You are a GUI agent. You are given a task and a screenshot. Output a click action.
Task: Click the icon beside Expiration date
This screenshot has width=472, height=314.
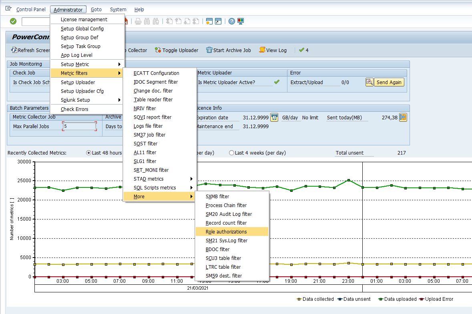point(274,117)
